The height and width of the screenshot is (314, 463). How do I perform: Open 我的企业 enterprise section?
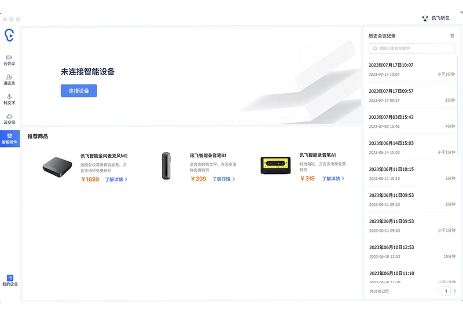[10, 280]
